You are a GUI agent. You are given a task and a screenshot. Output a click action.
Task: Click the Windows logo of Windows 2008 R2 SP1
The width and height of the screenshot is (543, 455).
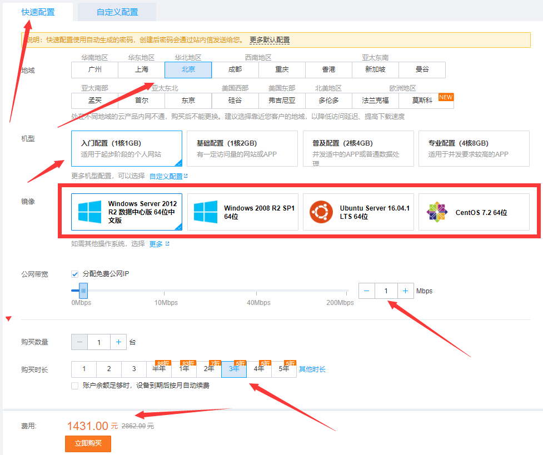click(x=206, y=212)
